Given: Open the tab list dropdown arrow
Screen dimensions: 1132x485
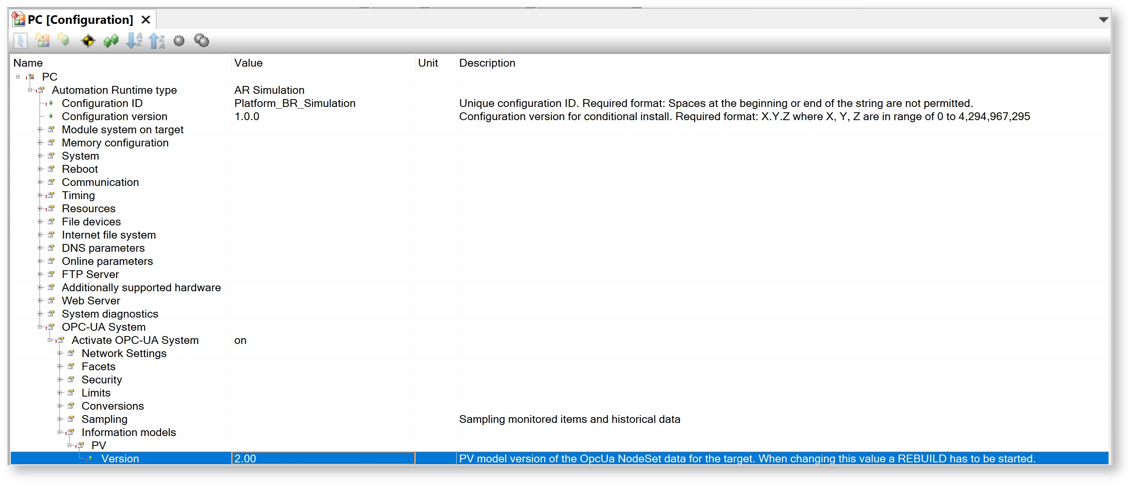Looking at the screenshot, I should point(1104,20).
